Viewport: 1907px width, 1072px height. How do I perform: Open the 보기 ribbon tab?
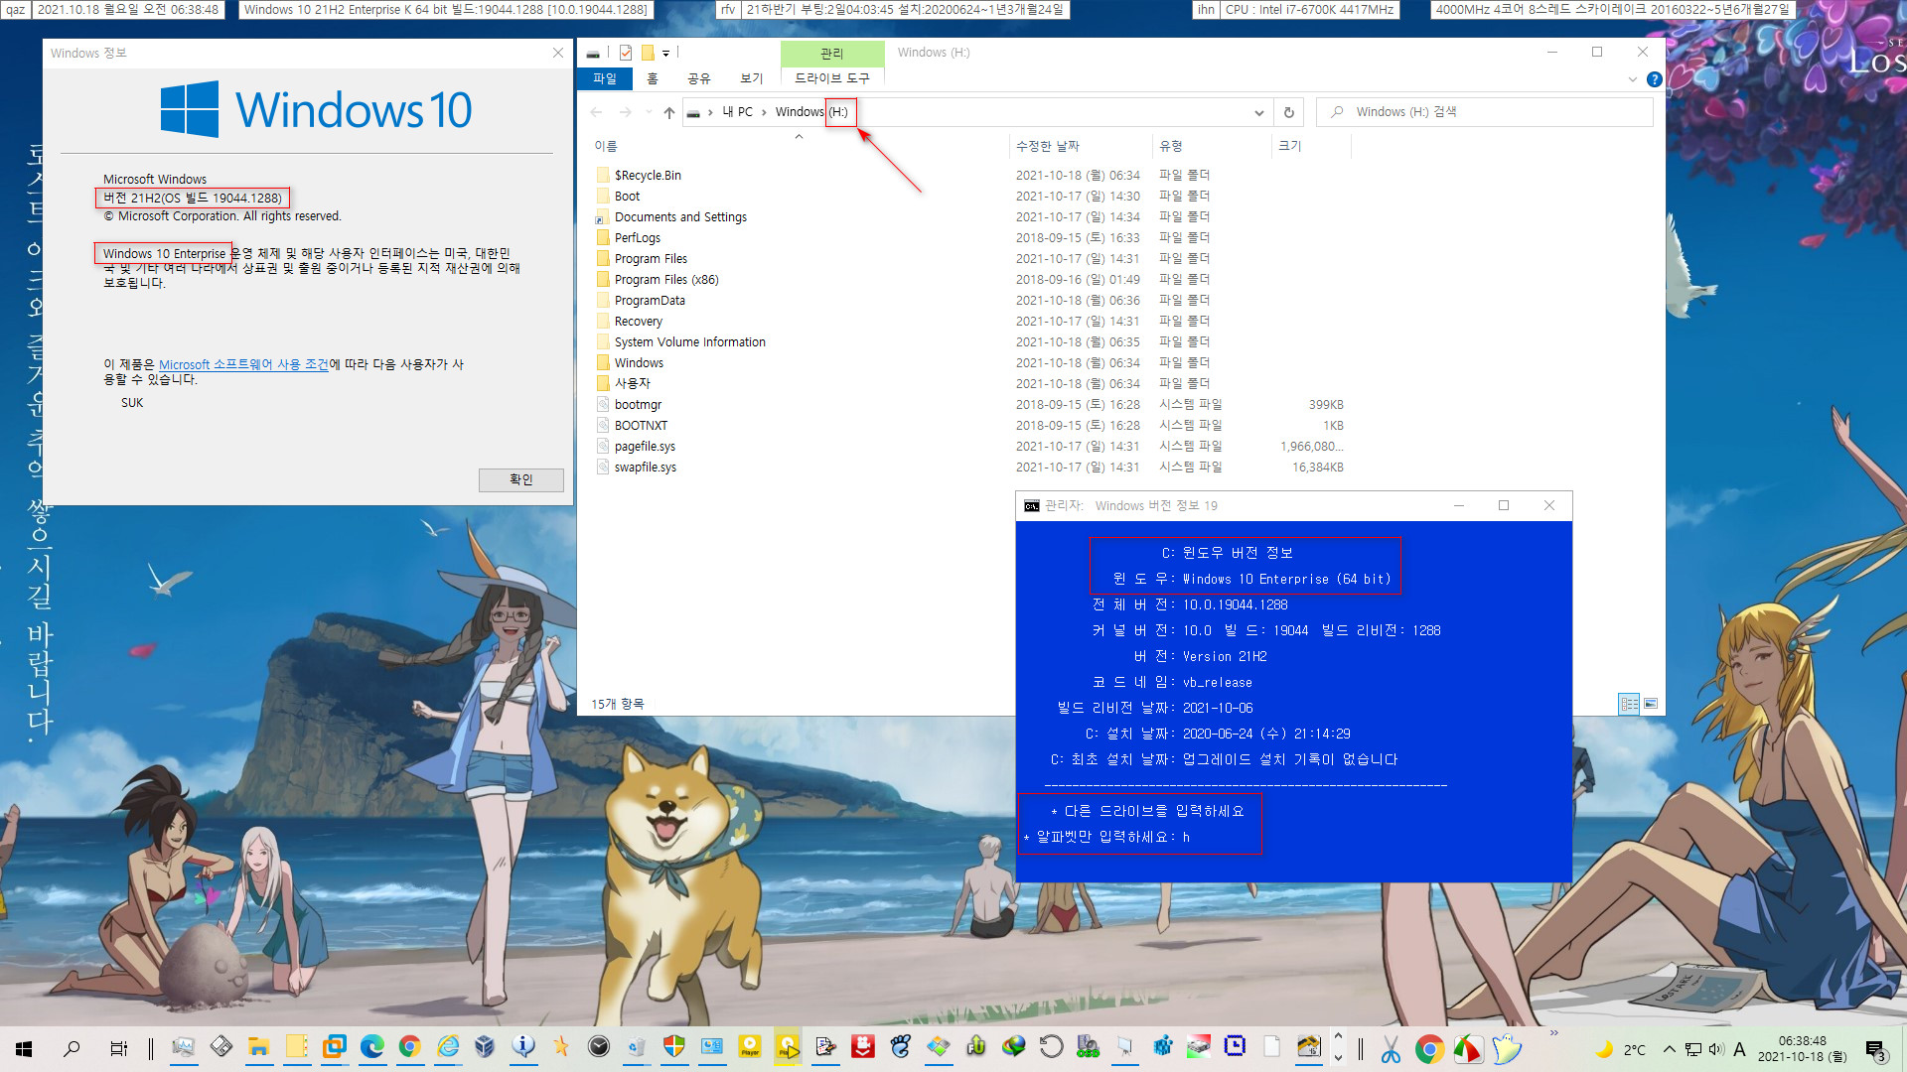point(752,78)
